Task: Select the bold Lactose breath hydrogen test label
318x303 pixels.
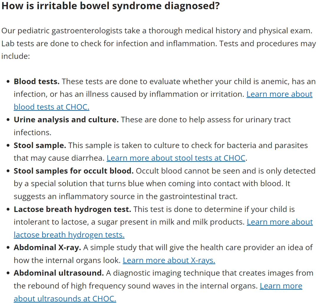Action: (x=72, y=209)
